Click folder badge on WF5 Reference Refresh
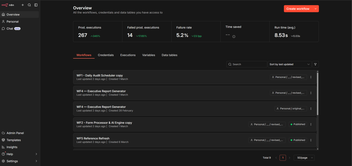Viewport: 352px width, 166px height. point(267,140)
